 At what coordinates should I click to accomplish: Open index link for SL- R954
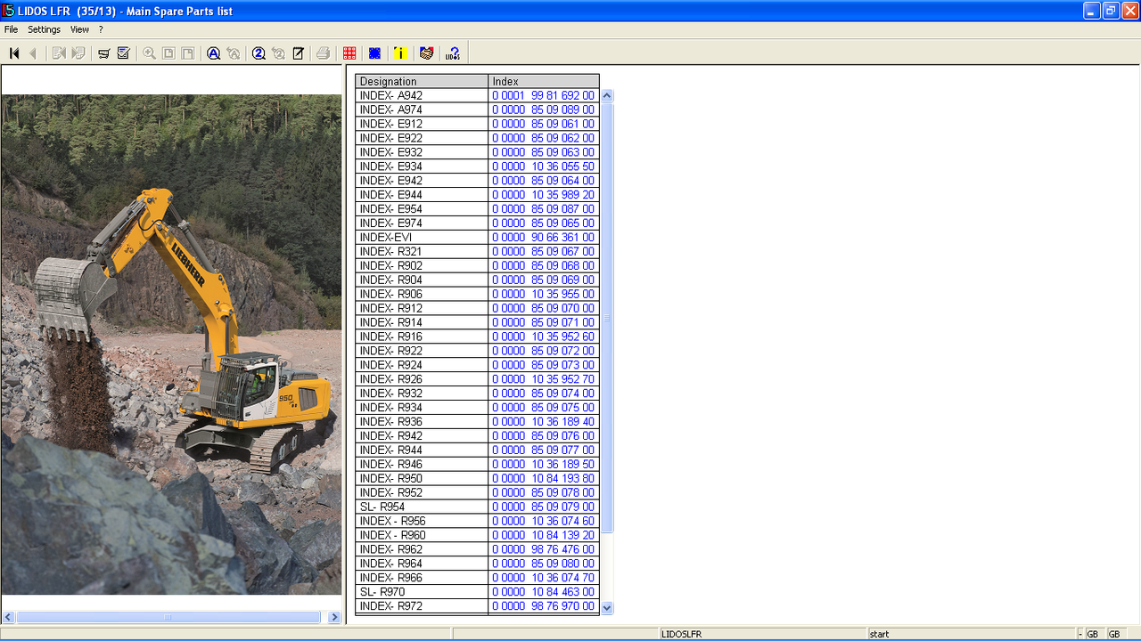pos(543,507)
